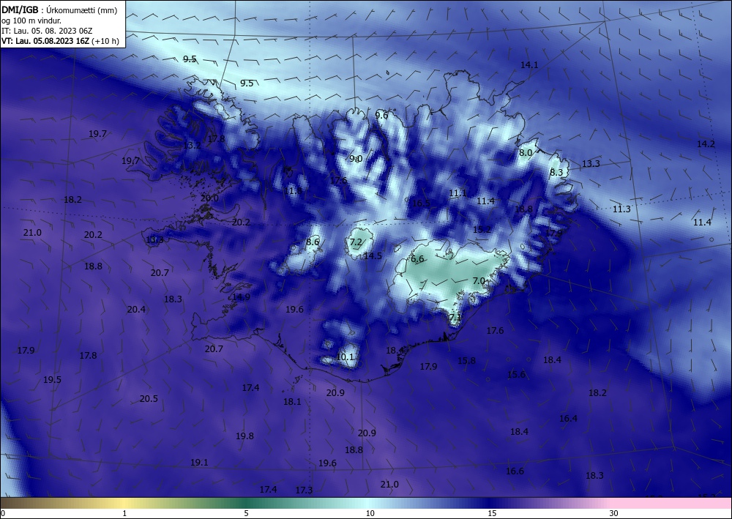Click the 16.4 value in the southeast
Screen dimensions: 732x519
tap(568, 419)
